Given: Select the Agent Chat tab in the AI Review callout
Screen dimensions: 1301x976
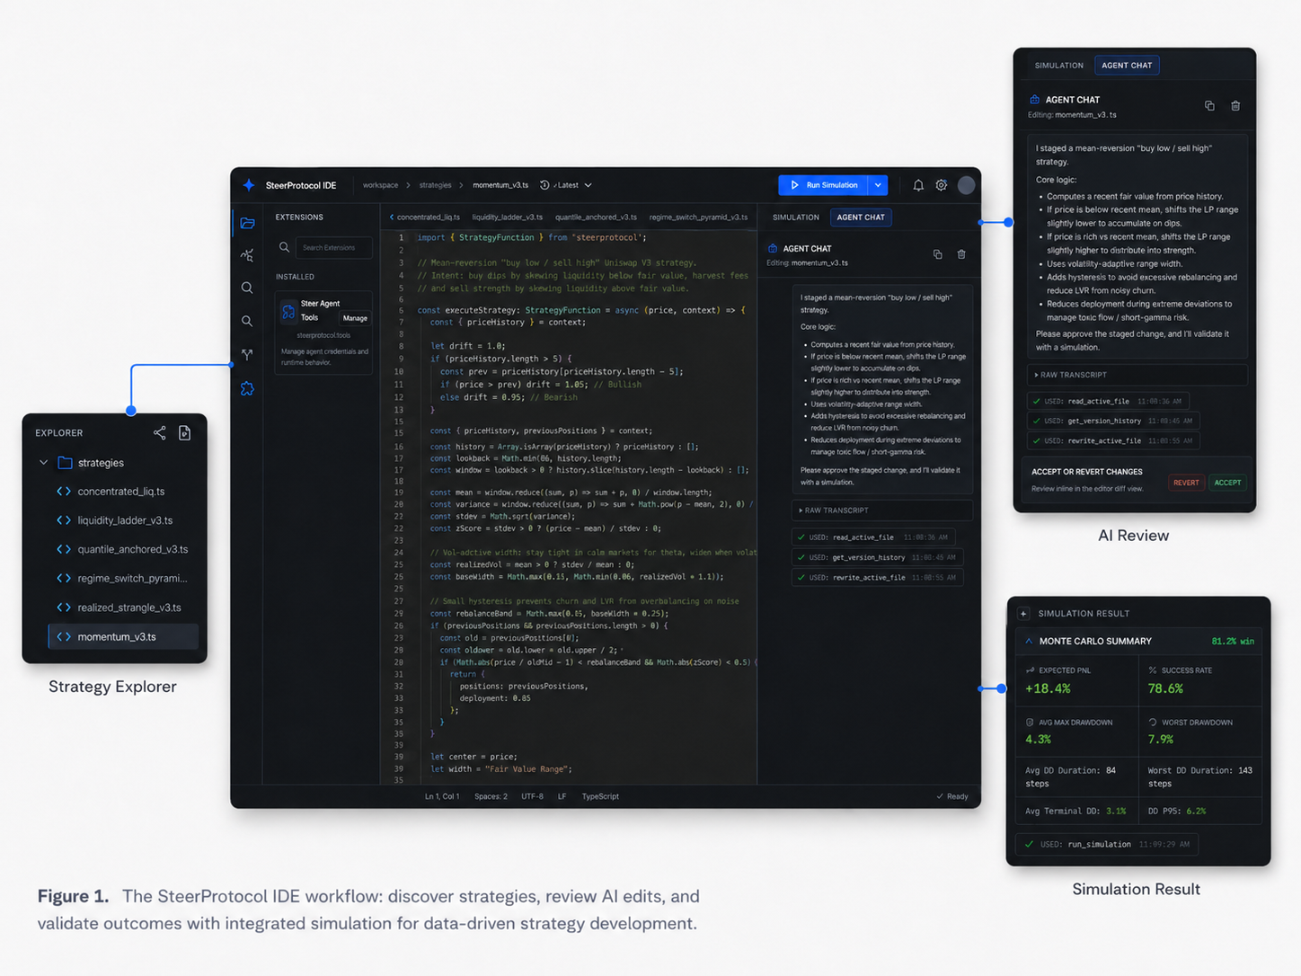Looking at the screenshot, I should point(1127,66).
